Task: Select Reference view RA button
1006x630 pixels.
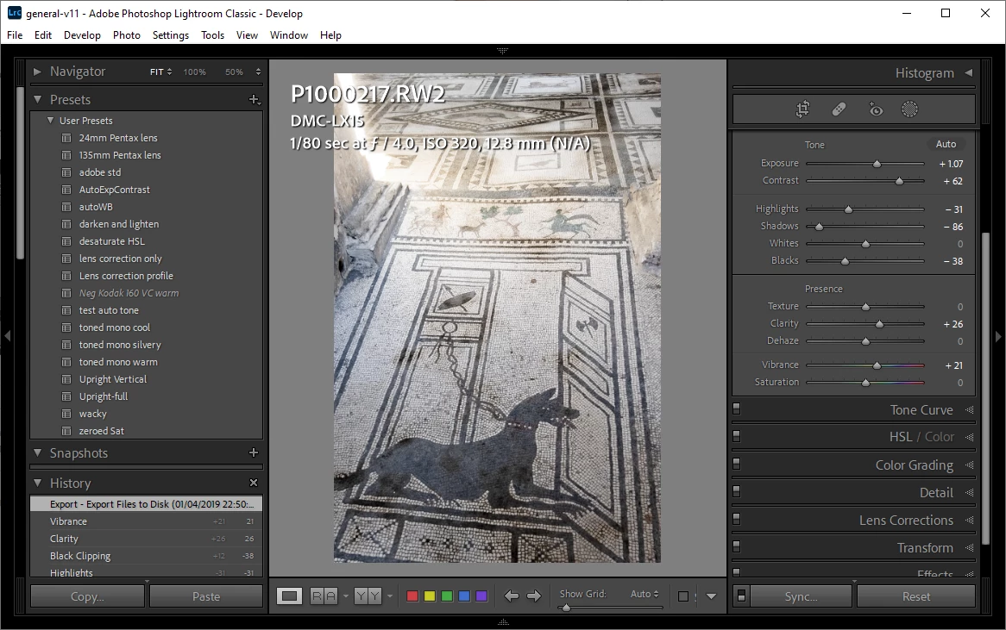Action: (x=324, y=596)
